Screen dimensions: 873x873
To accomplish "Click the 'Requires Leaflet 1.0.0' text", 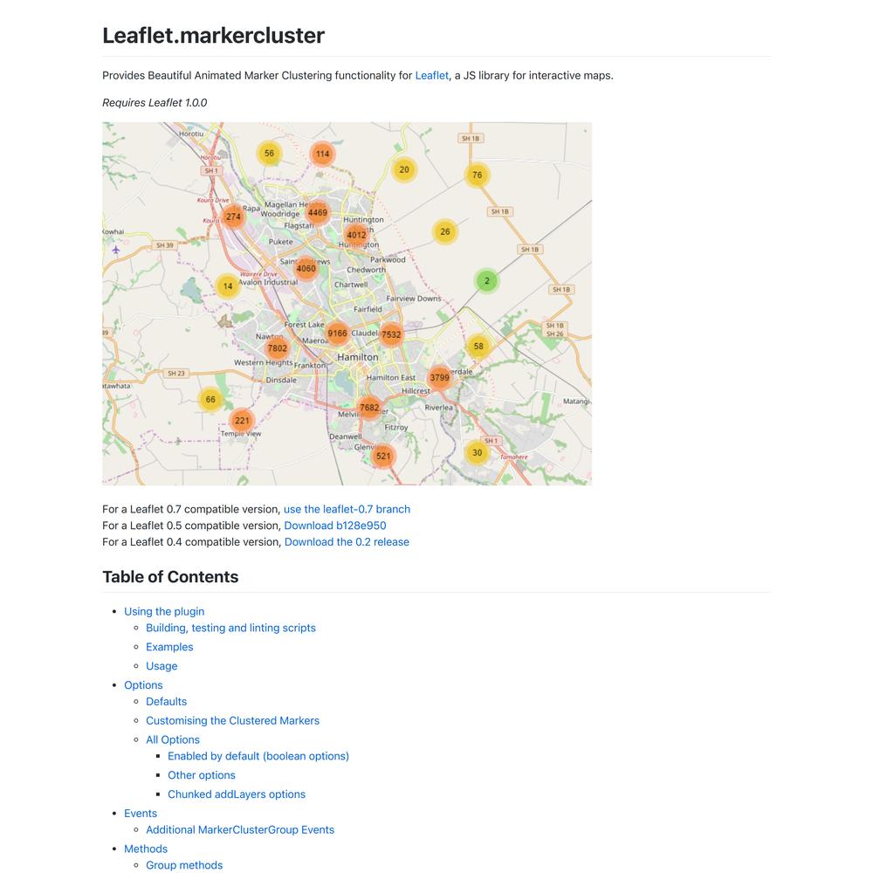I will (155, 103).
